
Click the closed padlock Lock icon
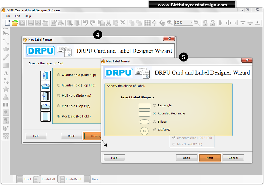pos(205,23)
